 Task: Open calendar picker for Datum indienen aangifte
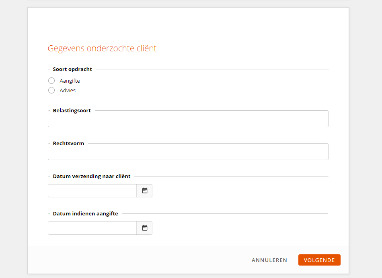pos(144,228)
